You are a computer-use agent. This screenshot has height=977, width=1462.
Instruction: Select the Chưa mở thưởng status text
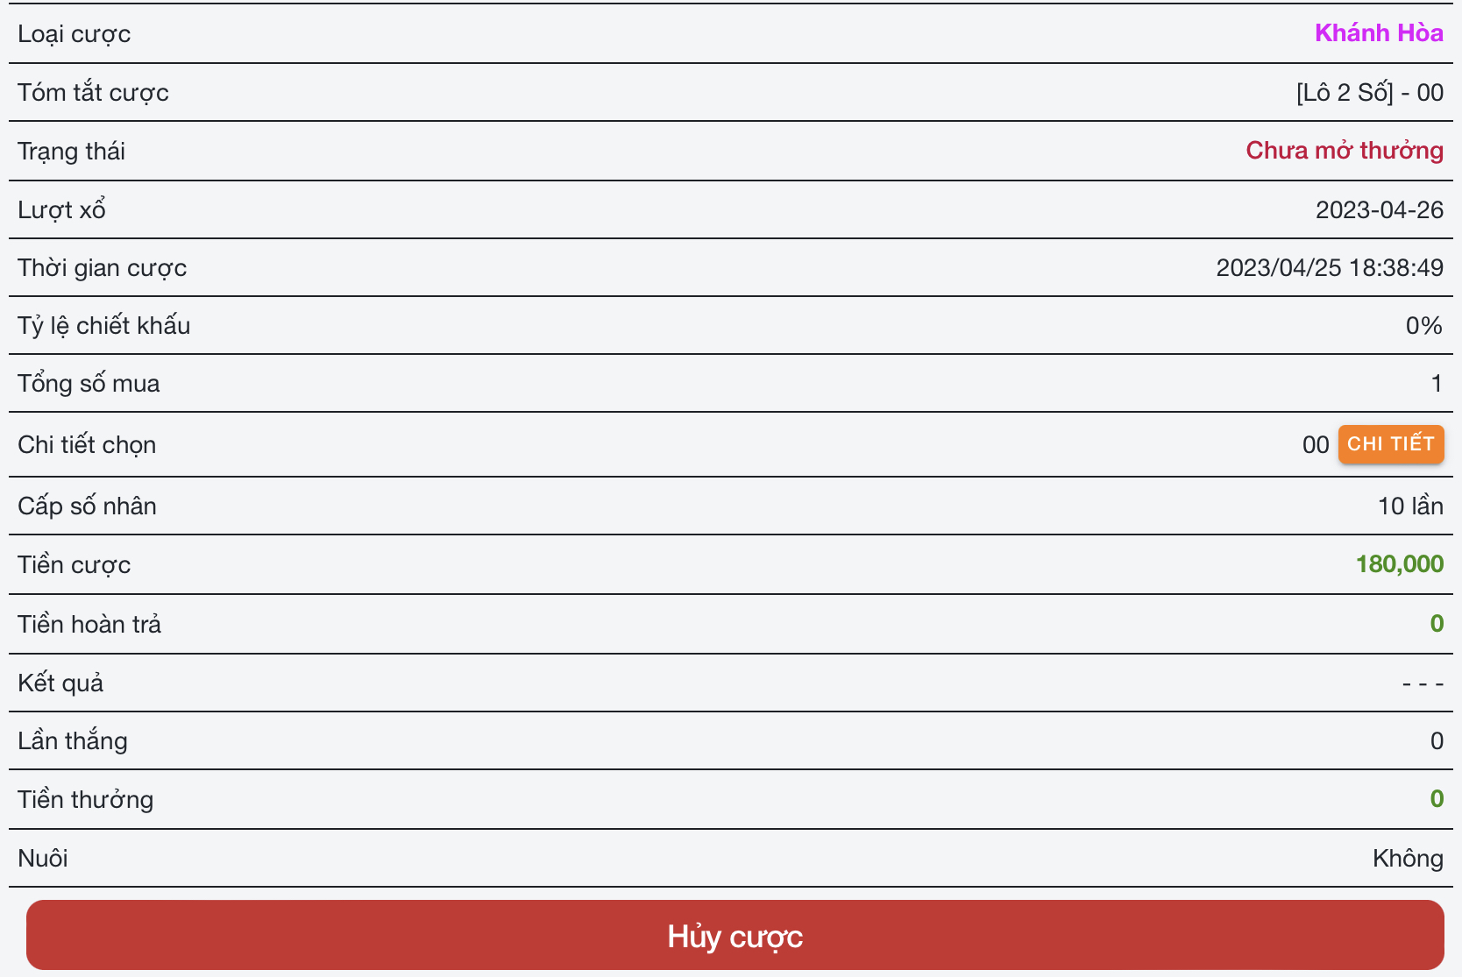point(1345,151)
